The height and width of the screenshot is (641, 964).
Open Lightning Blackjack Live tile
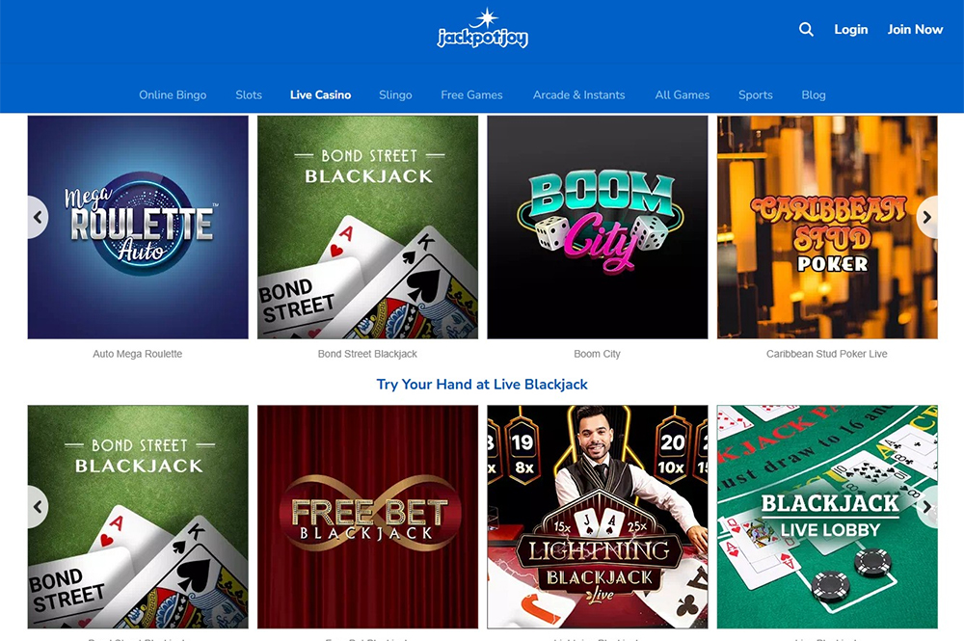[x=598, y=517]
